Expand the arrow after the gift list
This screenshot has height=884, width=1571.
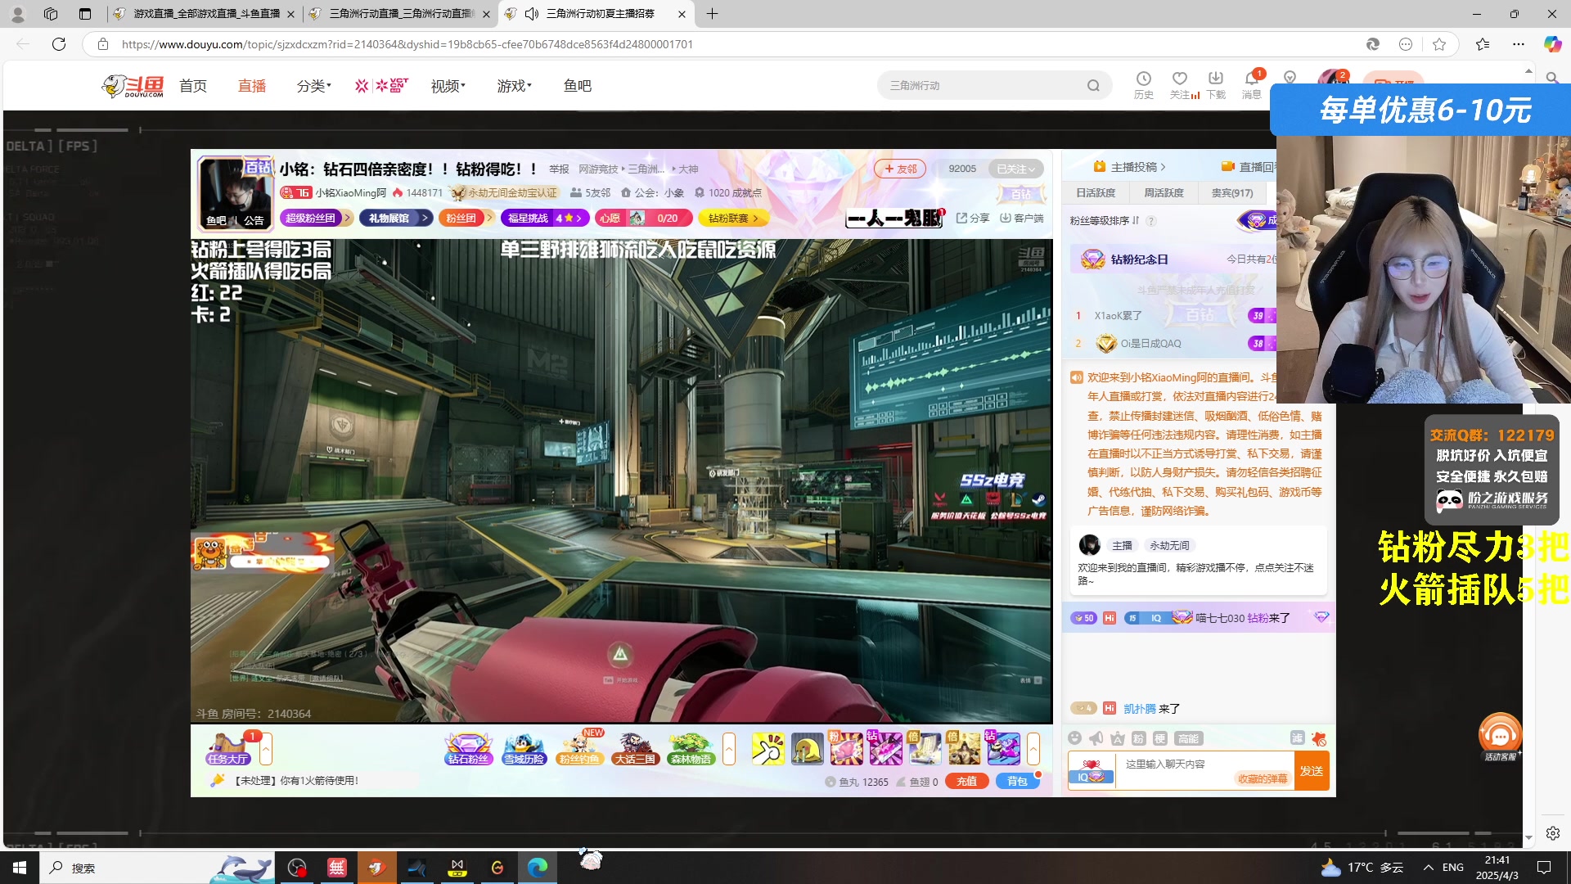coord(1033,748)
